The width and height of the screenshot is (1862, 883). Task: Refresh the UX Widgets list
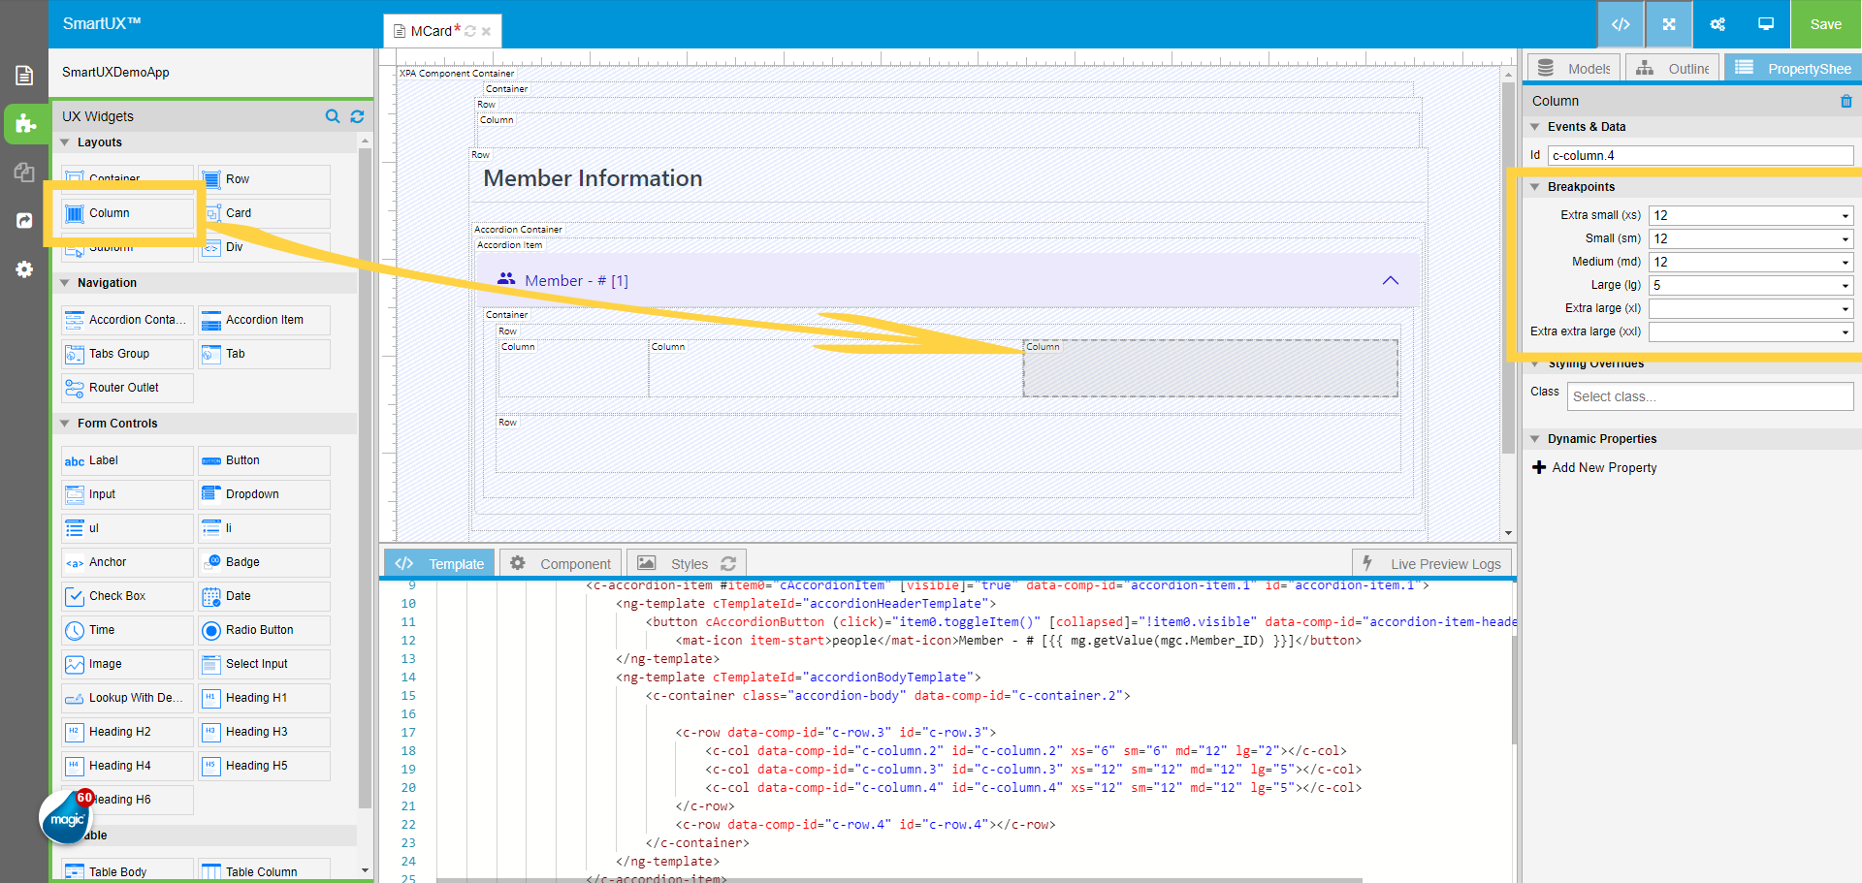point(357,116)
